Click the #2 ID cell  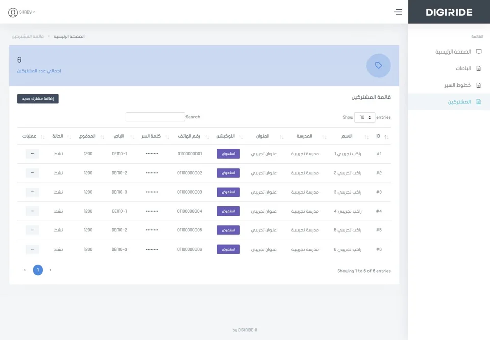pyautogui.click(x=379, y=173)
